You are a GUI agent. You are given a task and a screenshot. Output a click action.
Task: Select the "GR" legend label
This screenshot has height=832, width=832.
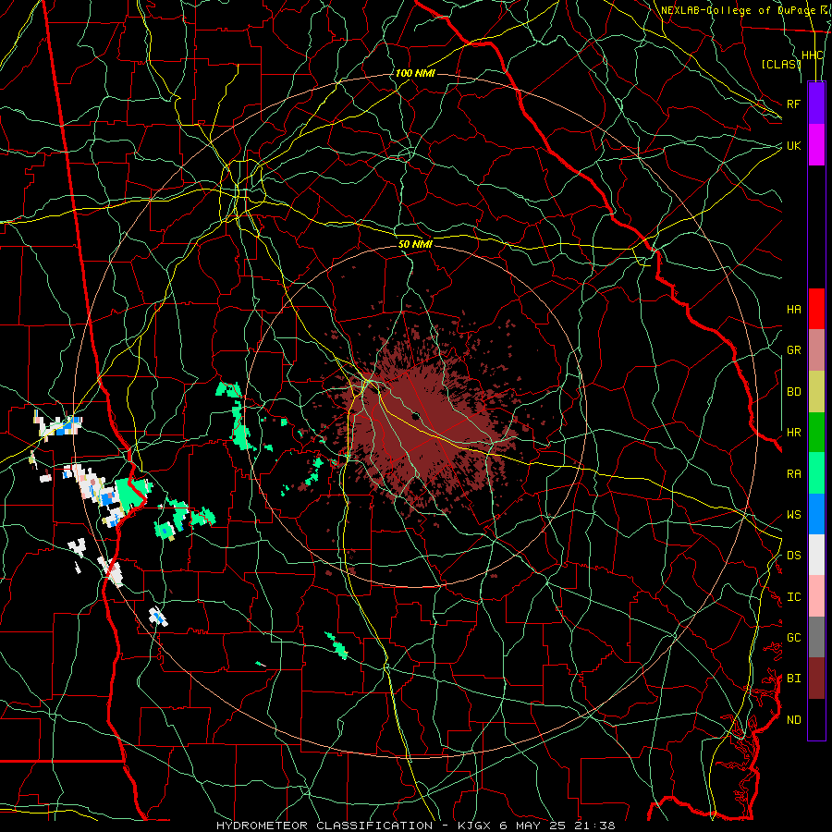point(793,350)
